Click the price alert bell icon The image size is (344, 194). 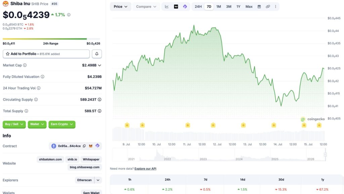pos(97,54)
